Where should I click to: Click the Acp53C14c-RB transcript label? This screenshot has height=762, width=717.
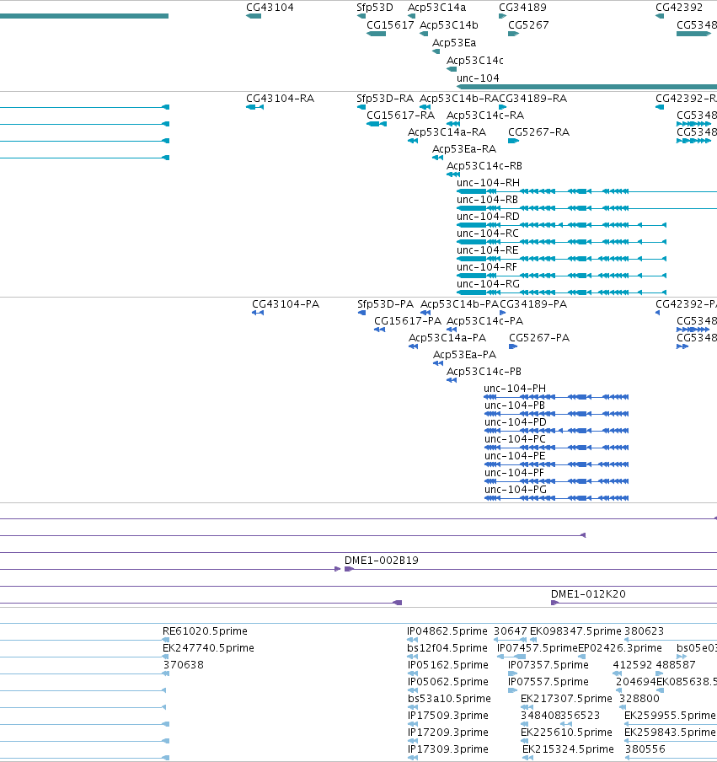coord(484,166)
